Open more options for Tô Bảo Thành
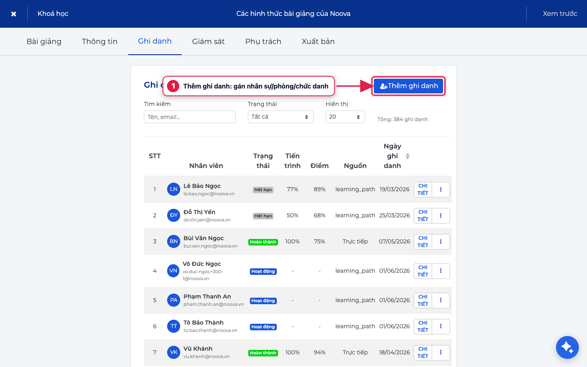 (441, 327)
